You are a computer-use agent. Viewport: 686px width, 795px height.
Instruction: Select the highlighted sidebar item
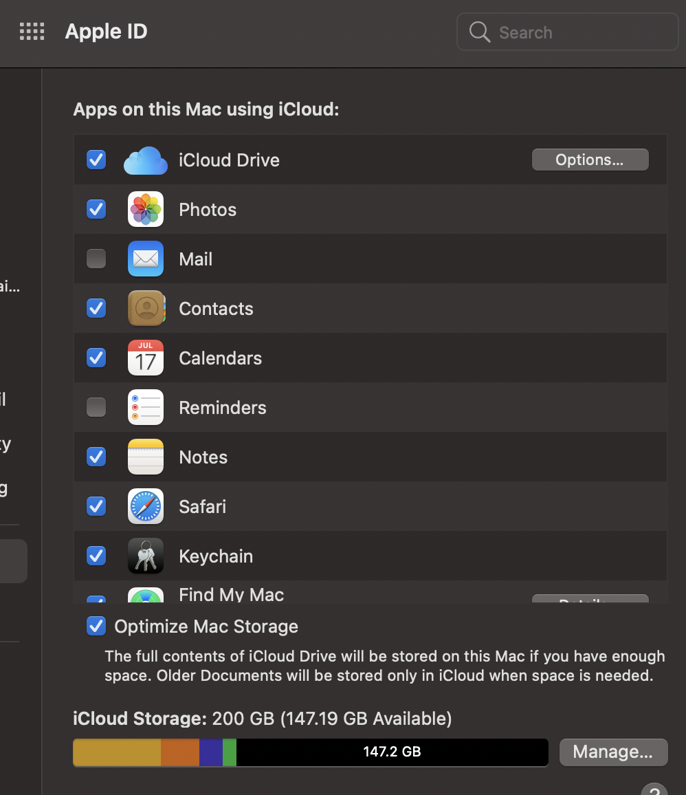coord(14,560)
